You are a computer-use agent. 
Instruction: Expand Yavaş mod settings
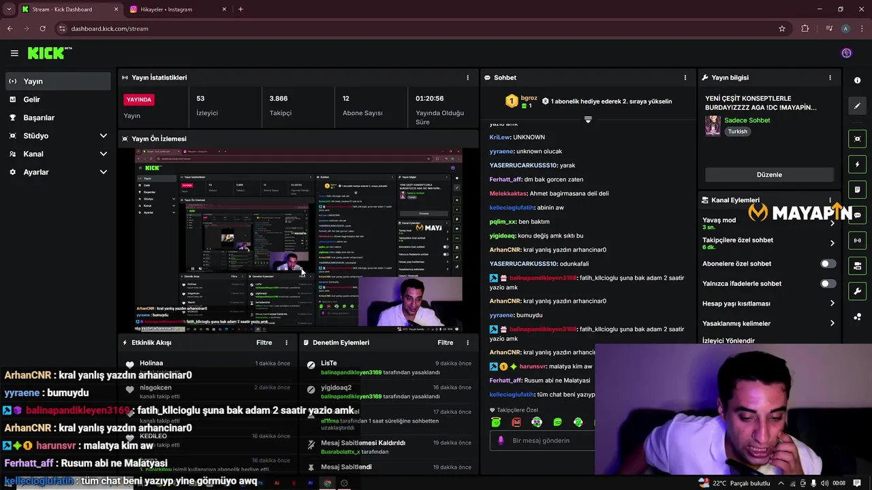click(832, 223)
